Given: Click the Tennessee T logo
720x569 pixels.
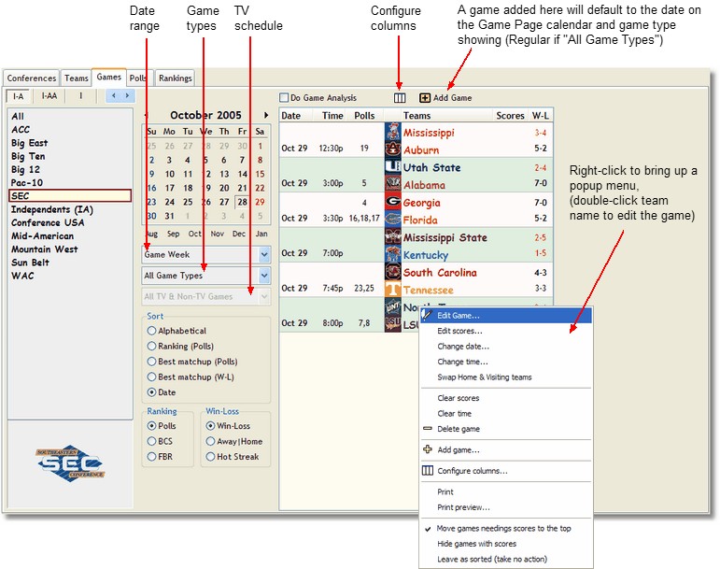Looking at the screenshot, I should point(392,289).
